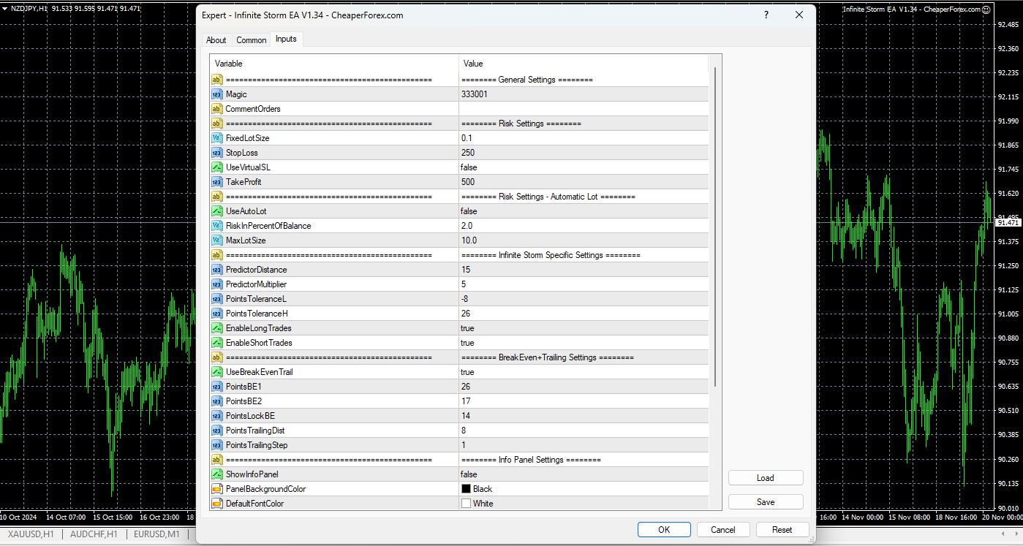Click the TakeProfit integer type icon
Screen dimensions: 1023x546
(216, 182)
